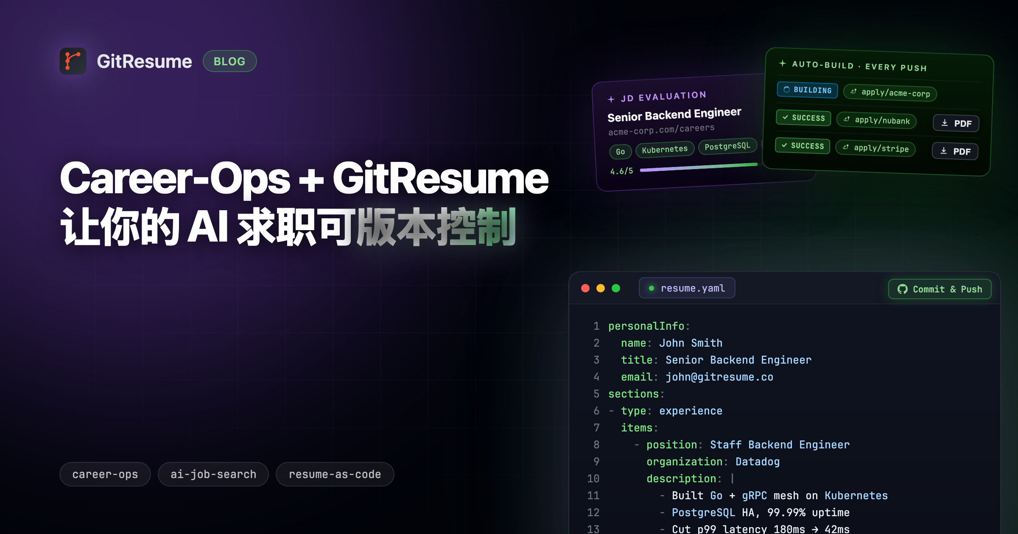Image resolution: width=1018 pixels, height=534 pixels.
Task: Click sparkle icon beside AUTO-BUILD heading
Action: click(x=783, y=63)
